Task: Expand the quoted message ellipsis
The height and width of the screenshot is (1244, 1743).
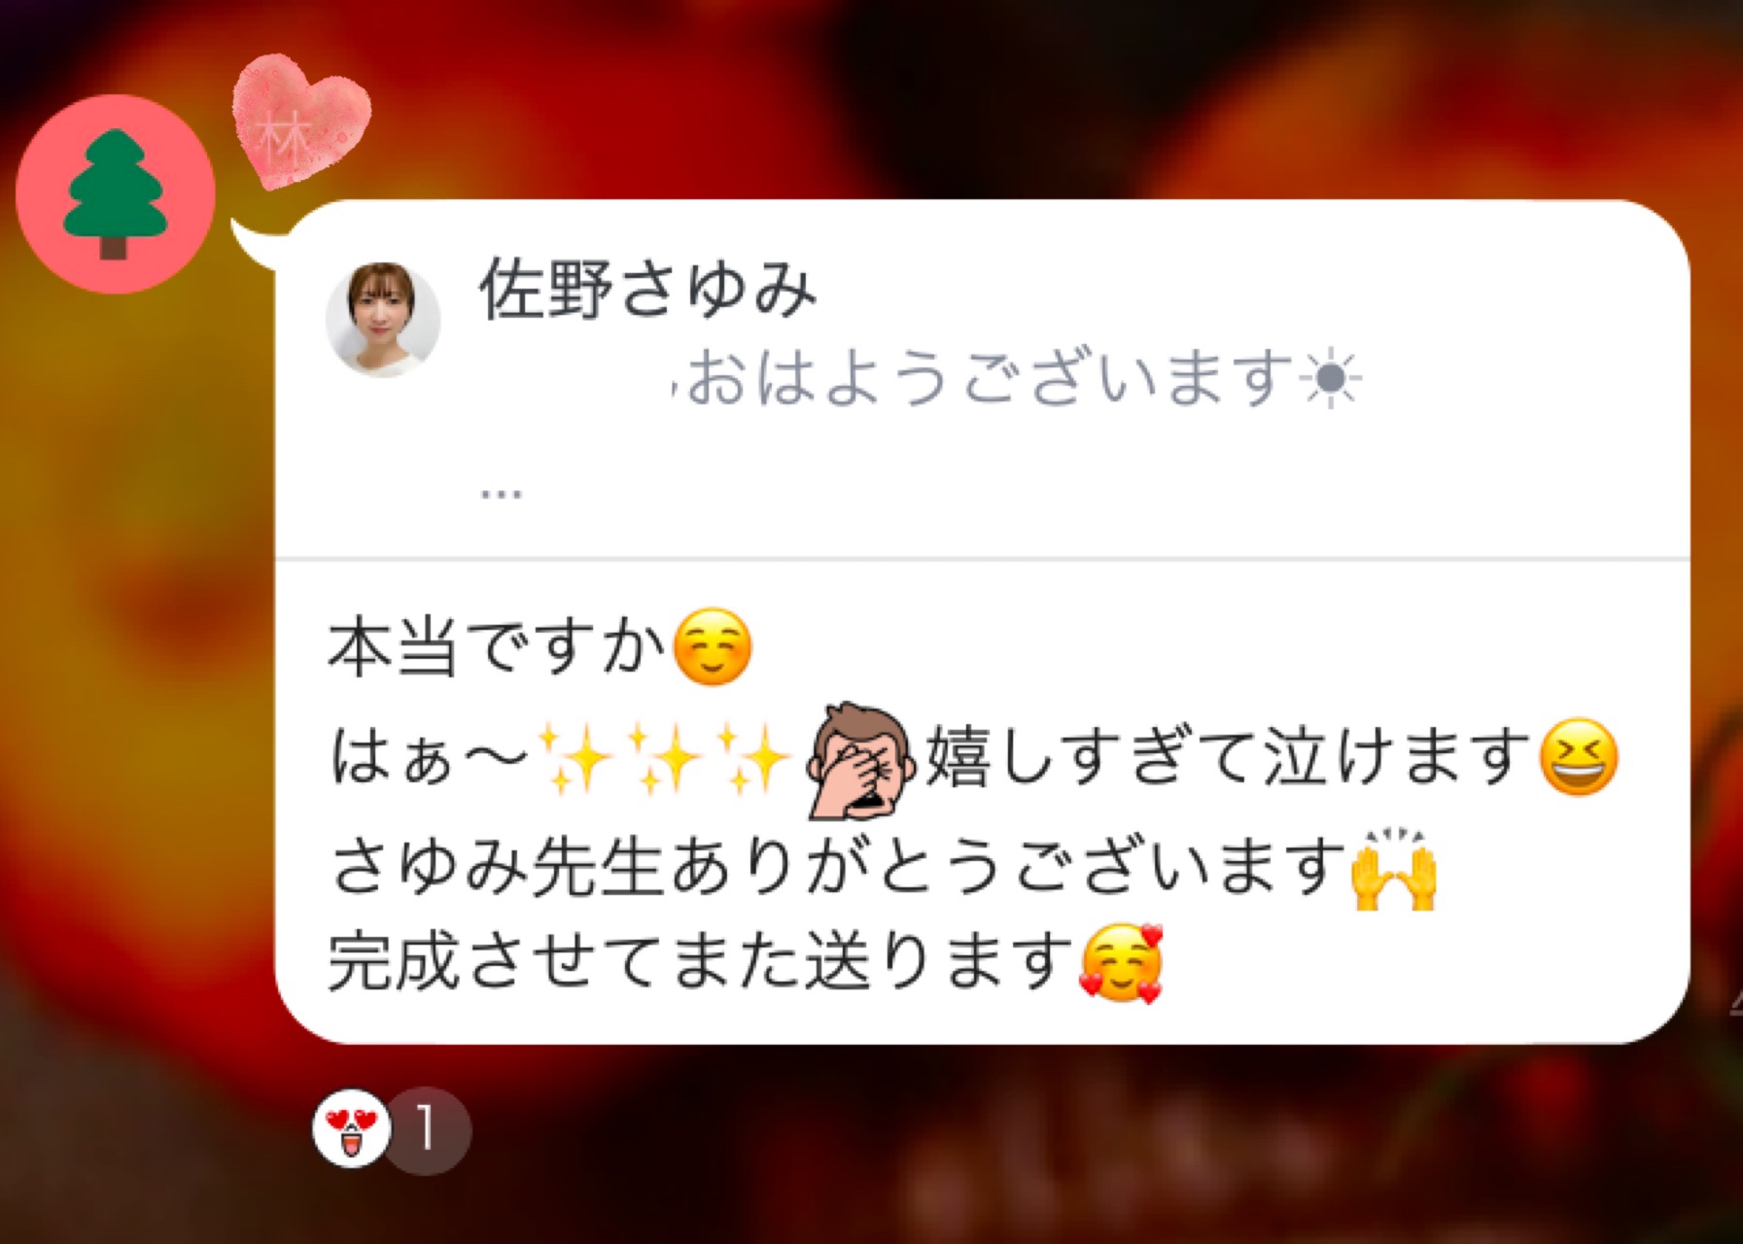Action: tap(501, 492)
